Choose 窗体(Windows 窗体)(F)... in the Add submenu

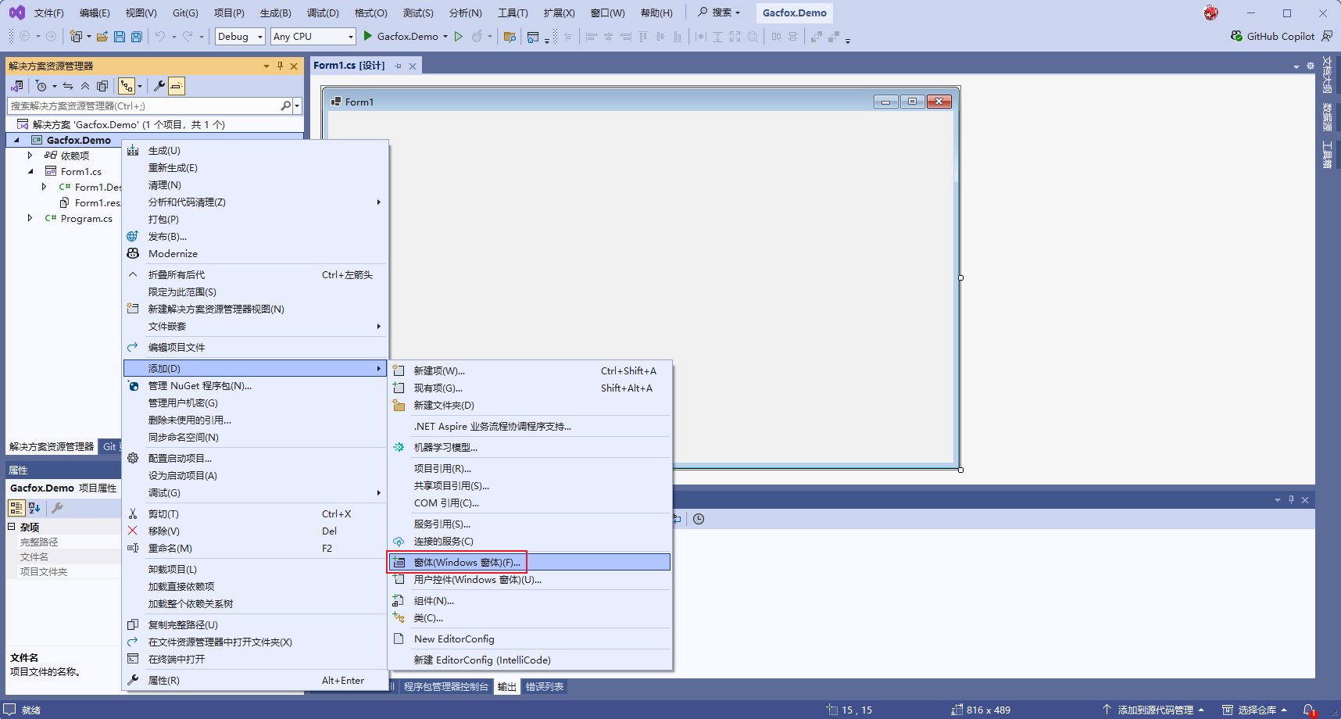[x=530, y=562]
